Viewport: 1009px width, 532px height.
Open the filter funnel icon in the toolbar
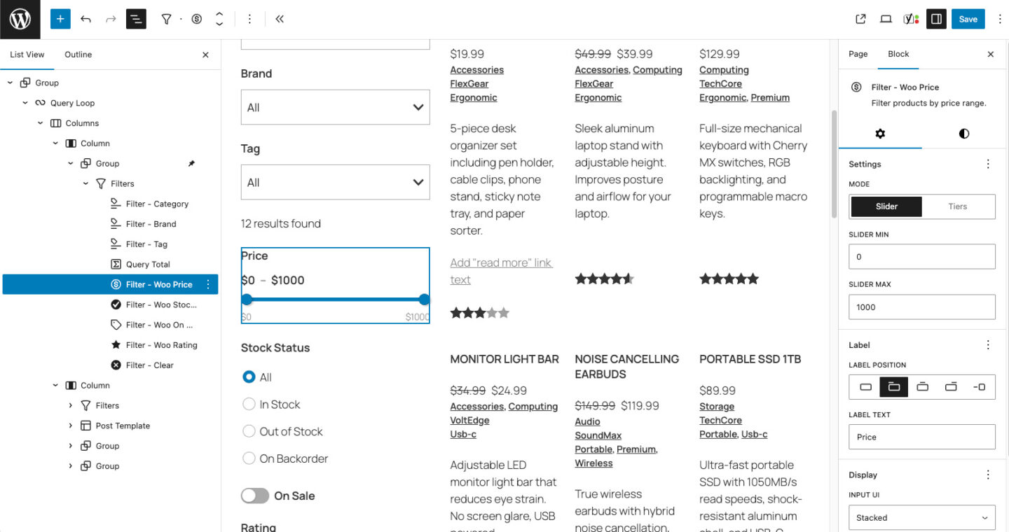[166, 19]
